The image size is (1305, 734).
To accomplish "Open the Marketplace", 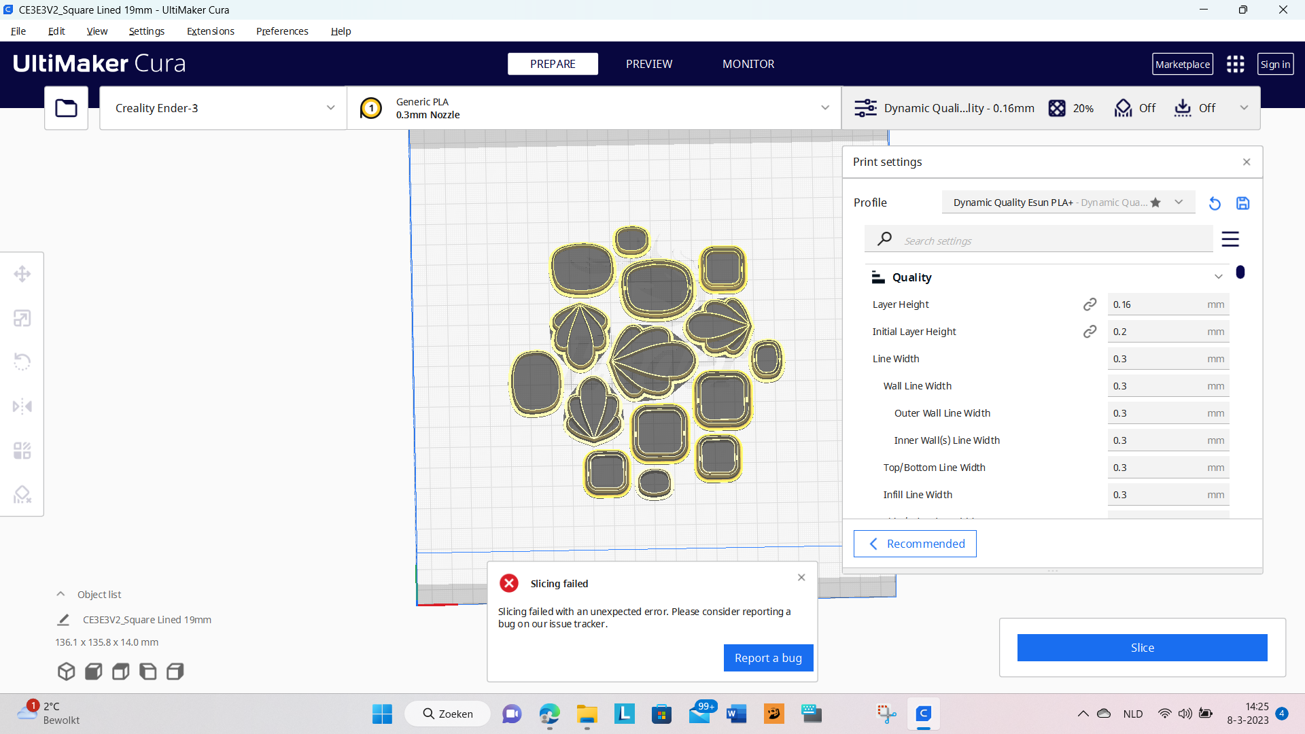I will 1183,65.
